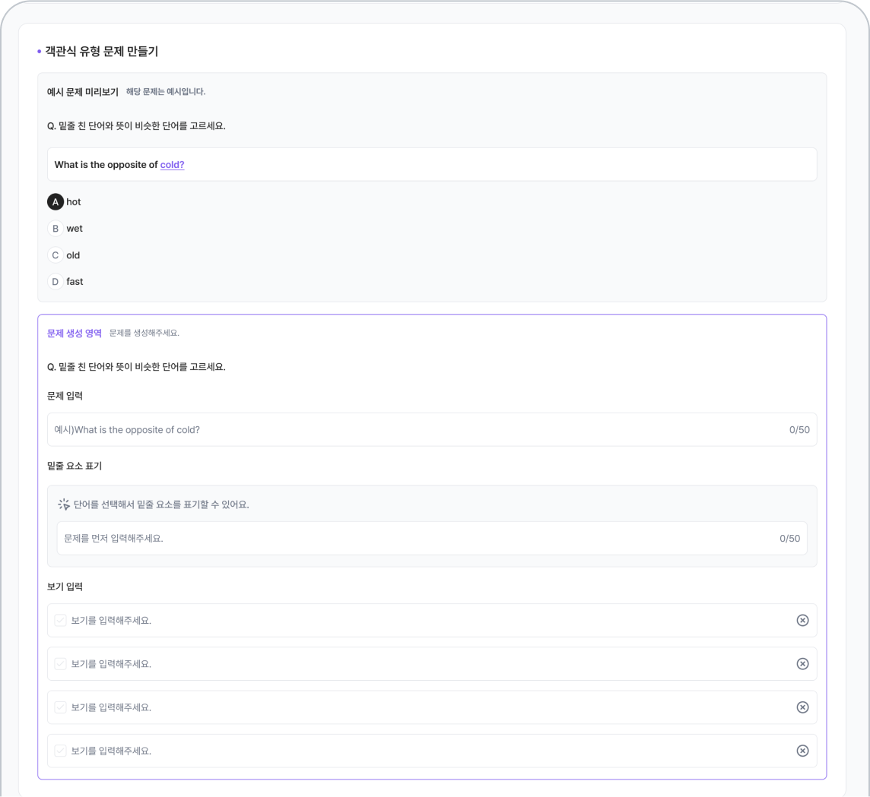Click the underlined word 'cold?' in the example
The width and height of the screenshot is (870, 797).
172,165
